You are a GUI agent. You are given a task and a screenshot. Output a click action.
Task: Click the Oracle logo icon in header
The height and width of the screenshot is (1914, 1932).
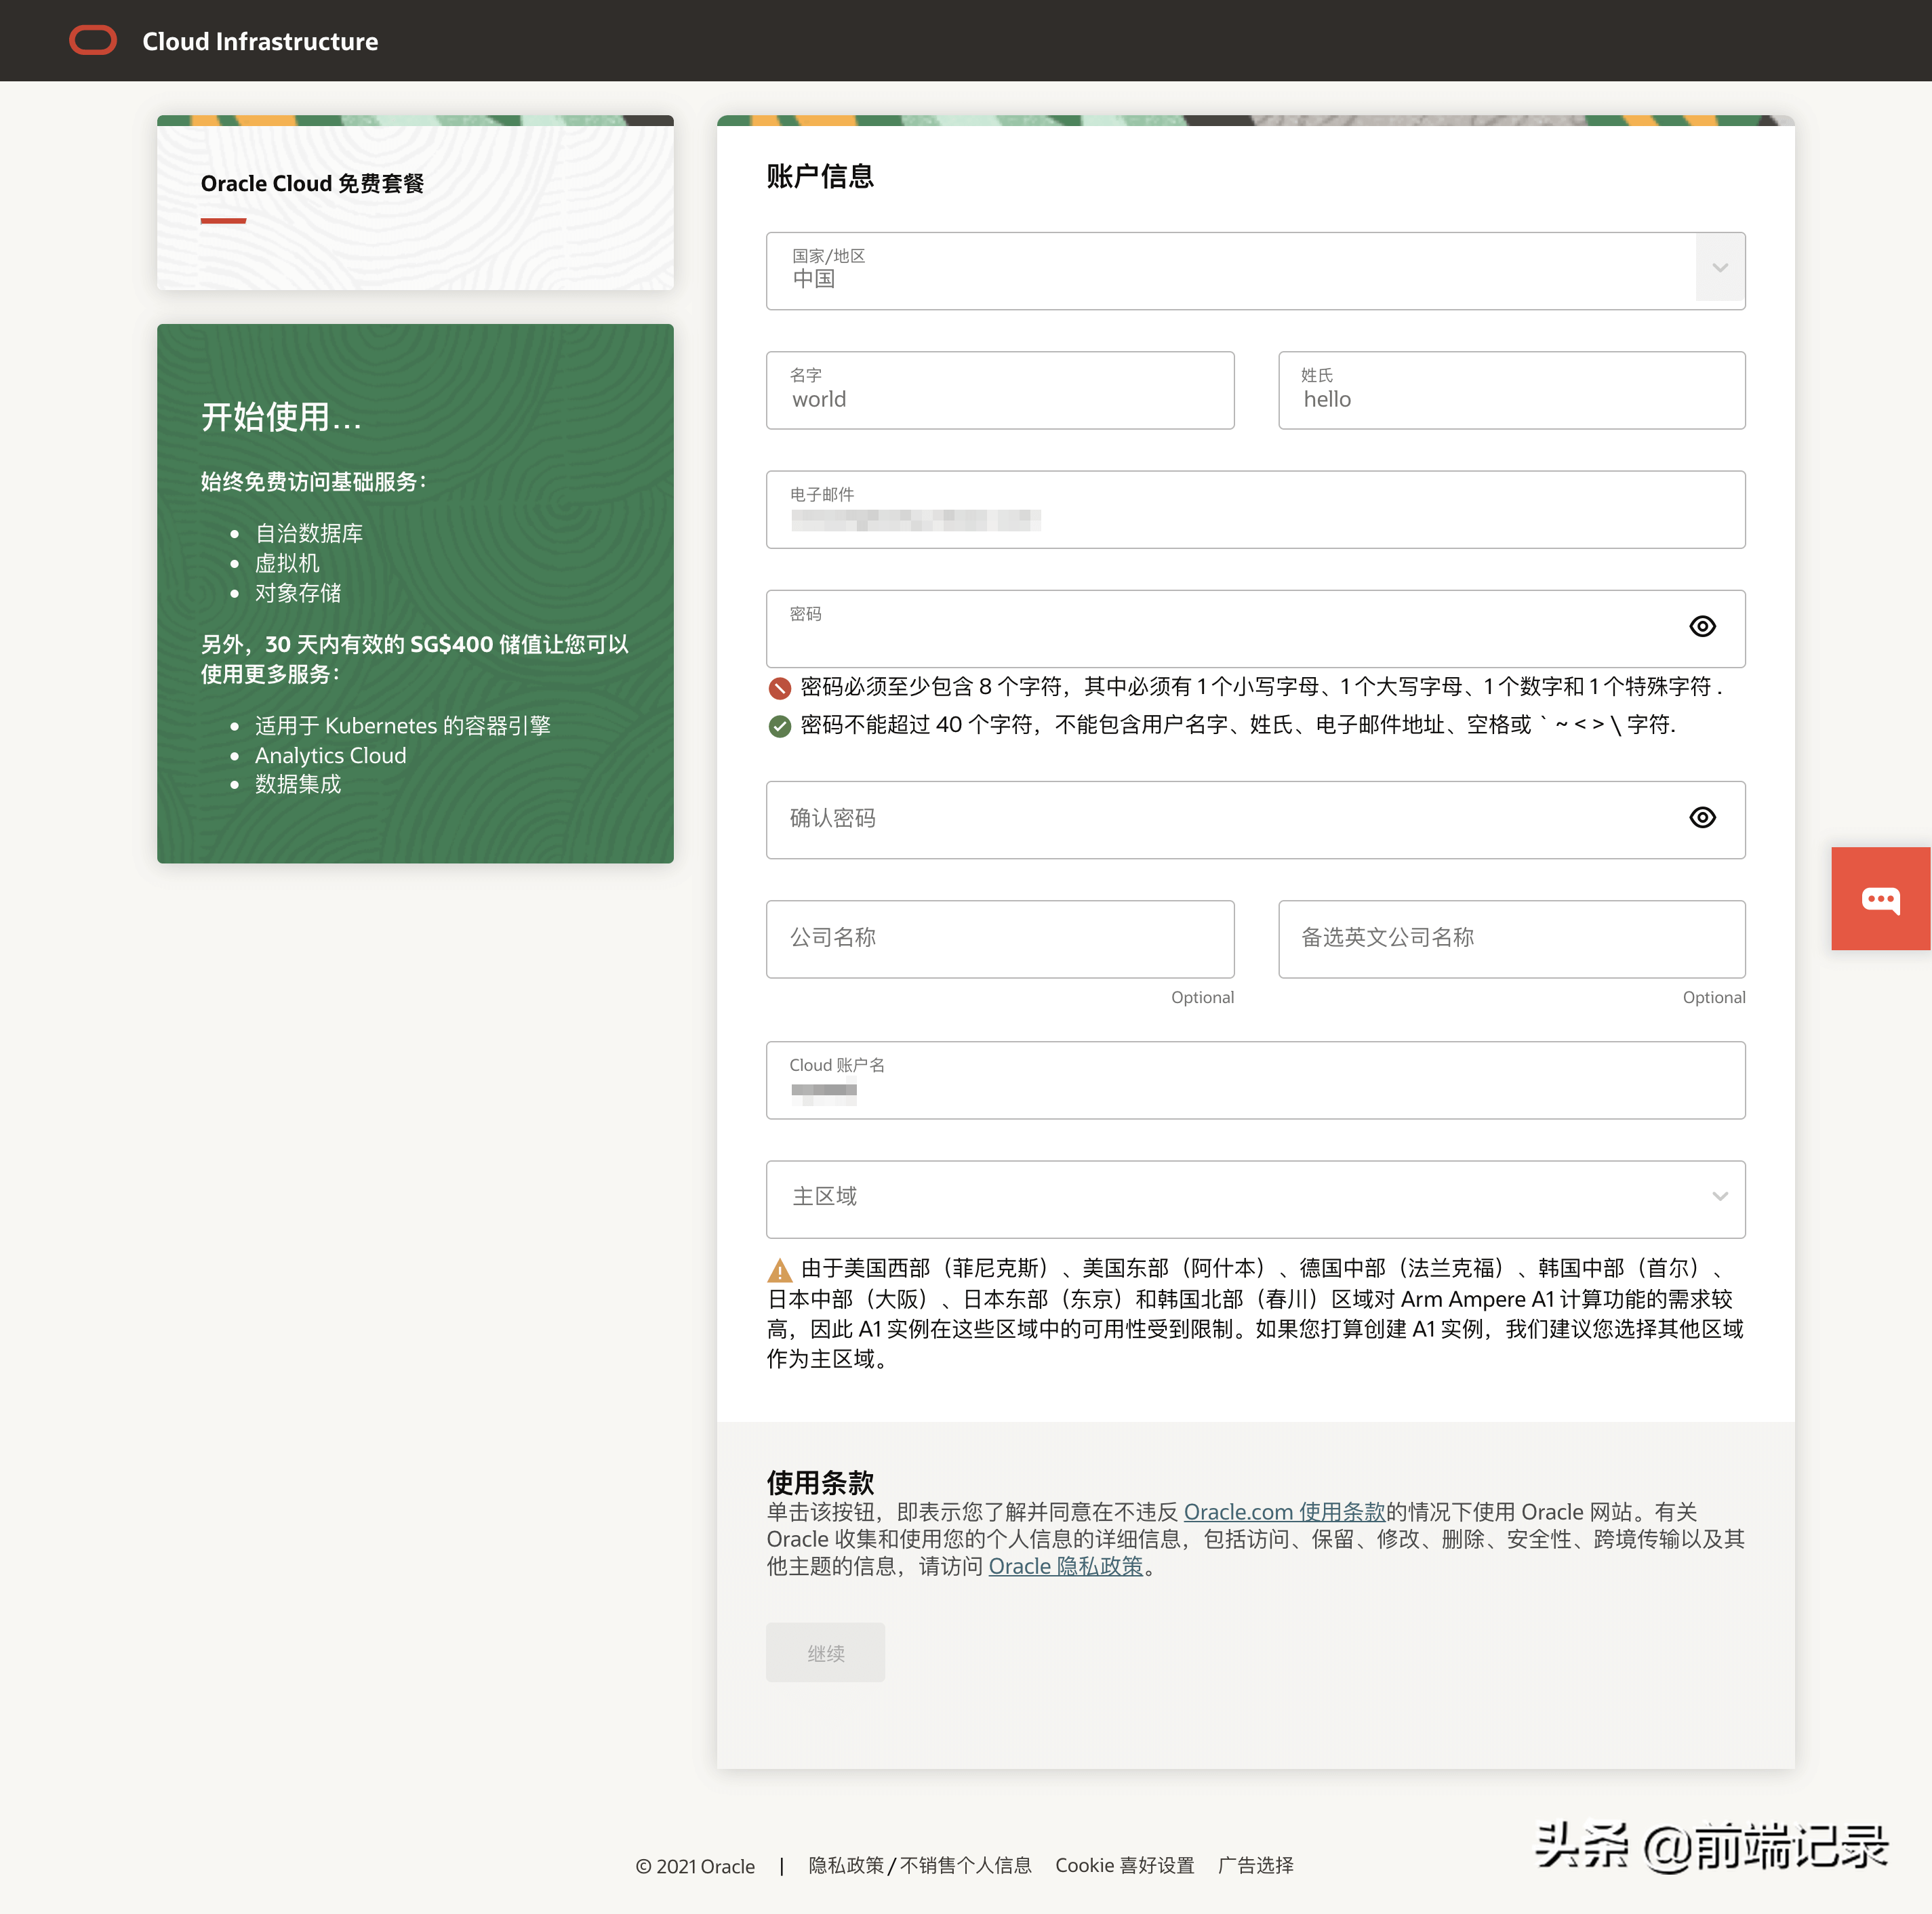[x=93, y=41]
